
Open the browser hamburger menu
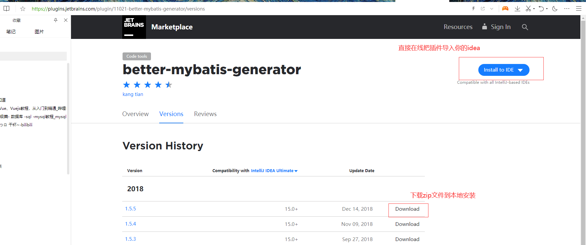(579, 9)
